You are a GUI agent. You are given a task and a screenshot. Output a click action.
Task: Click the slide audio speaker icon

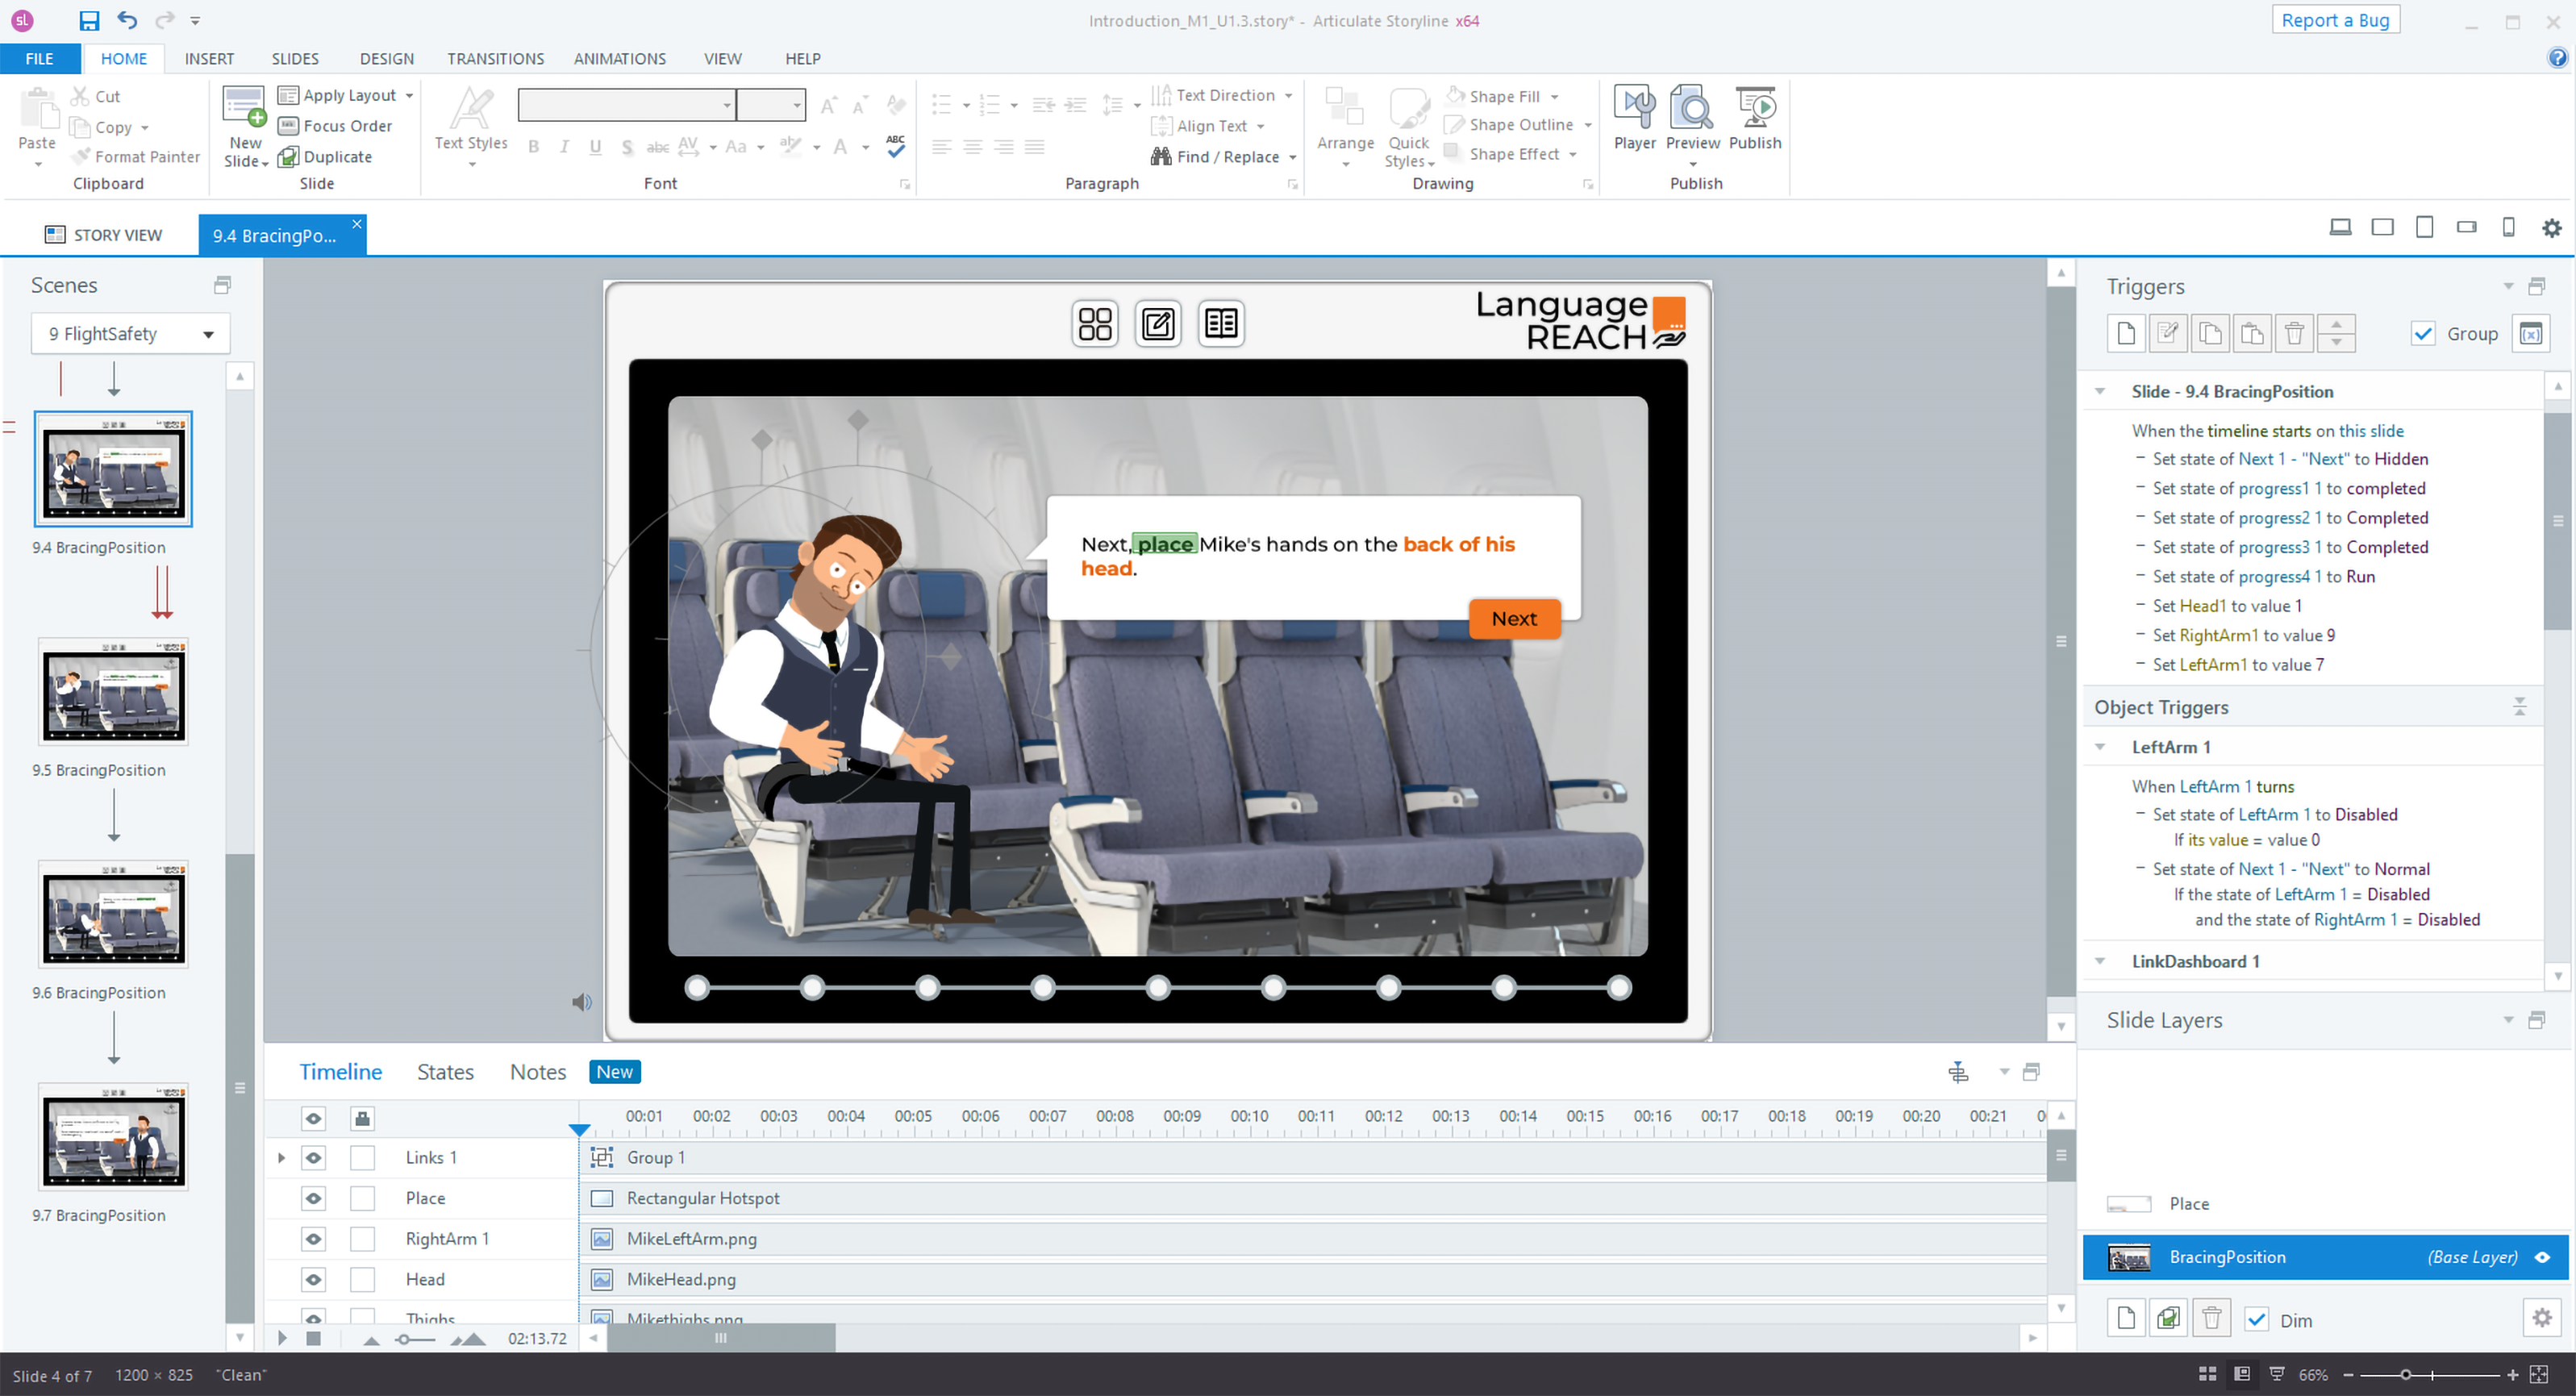581,1002
